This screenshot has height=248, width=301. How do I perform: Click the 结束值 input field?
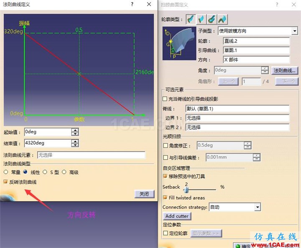[x=48, y=143]
